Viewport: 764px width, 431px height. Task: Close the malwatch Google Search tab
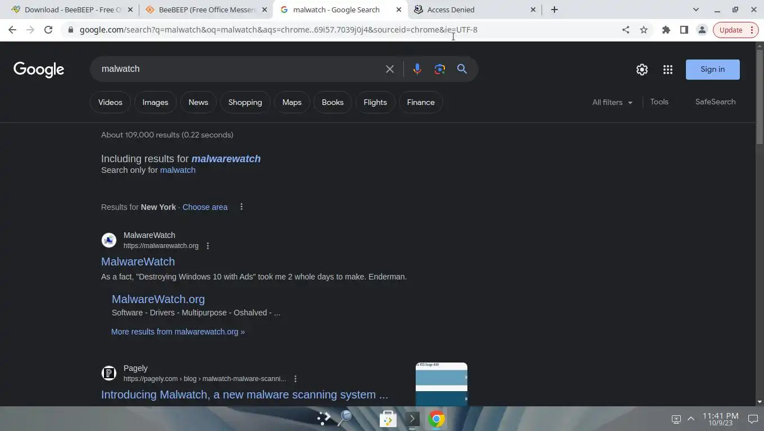pyautogui.click(x=399, y=10)
